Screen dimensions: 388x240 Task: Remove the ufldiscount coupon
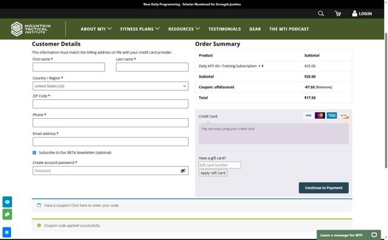point(324,87)
